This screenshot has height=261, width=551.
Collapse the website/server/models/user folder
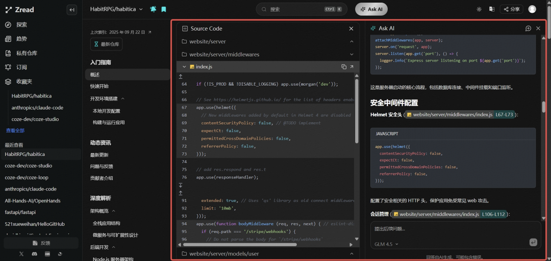(x=352, y=254)
